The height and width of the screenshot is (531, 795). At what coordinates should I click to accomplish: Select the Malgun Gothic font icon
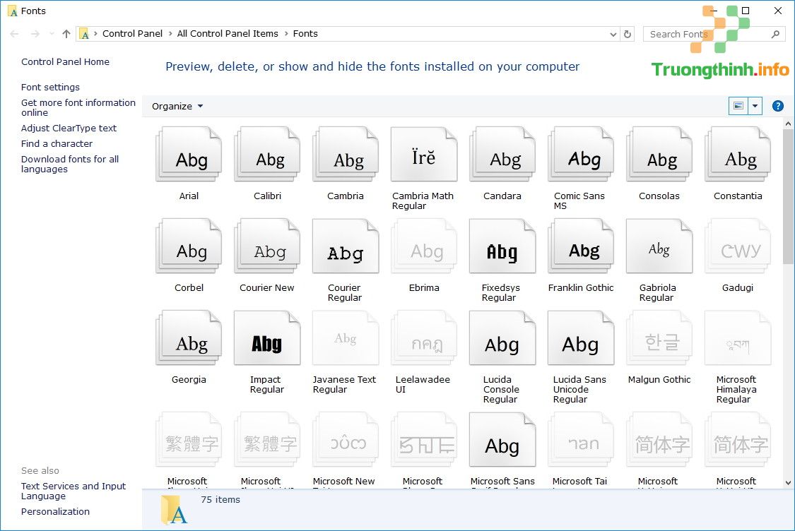[659, 338]
